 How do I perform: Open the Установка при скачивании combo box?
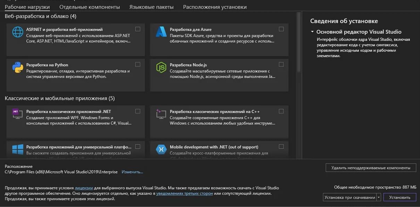[350, 197]
